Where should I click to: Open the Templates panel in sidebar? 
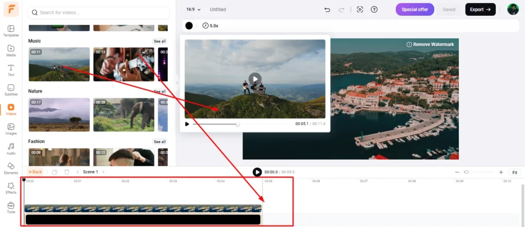[11, 31]
